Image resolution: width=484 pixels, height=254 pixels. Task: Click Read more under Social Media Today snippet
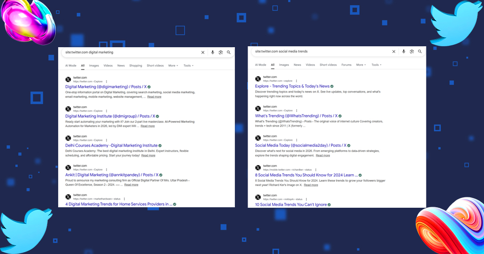click(323, 156)
